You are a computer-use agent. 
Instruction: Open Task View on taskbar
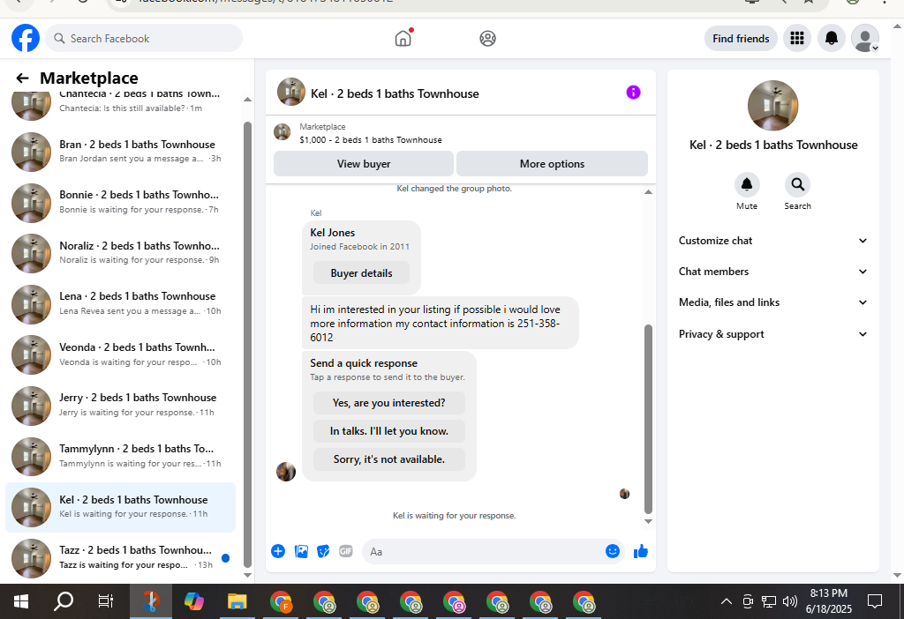tap(106, 601)
